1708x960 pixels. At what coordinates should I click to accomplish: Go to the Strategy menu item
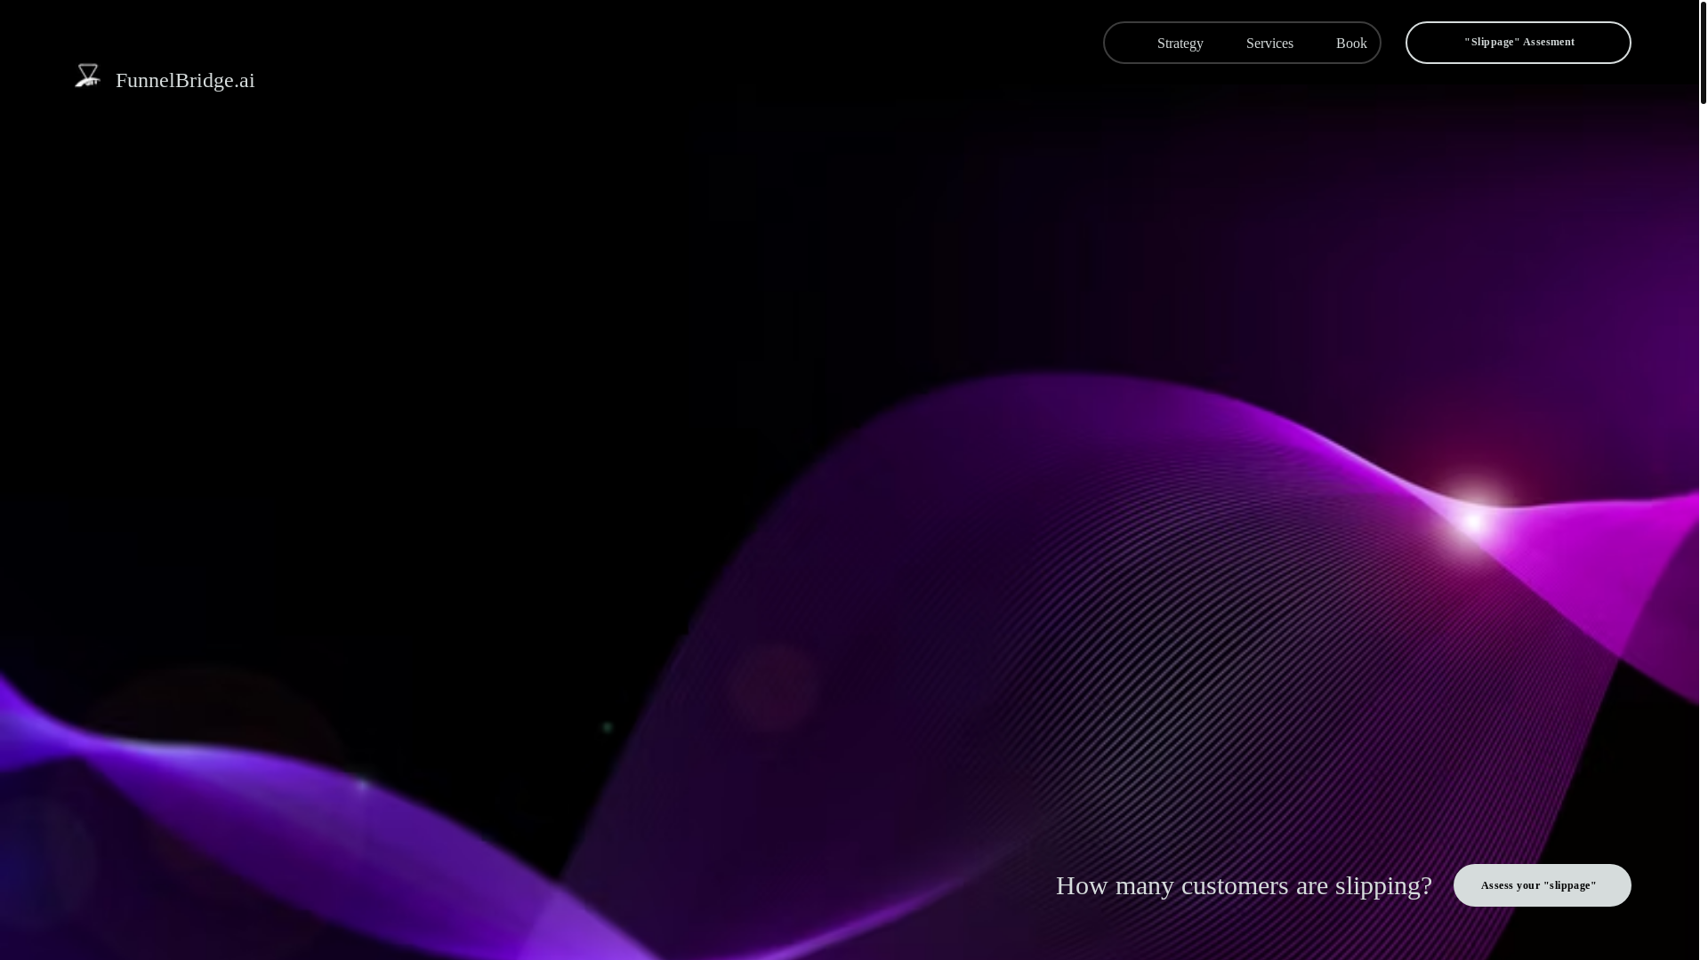point(1180,44)
